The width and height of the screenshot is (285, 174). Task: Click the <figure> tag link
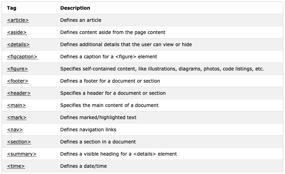(x=17, y=69)
